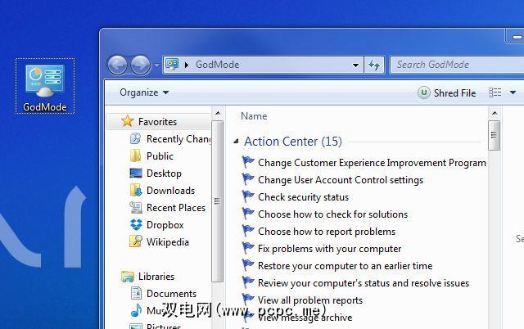Click the arrow before GodMode in address bar
524x329 pixels.
pos(187,65)
